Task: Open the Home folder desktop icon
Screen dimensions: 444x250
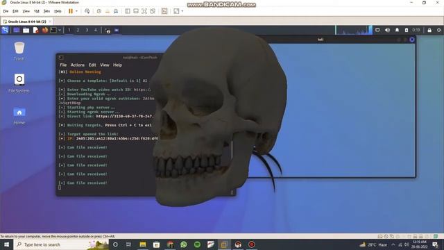Action: coord(19,116)
